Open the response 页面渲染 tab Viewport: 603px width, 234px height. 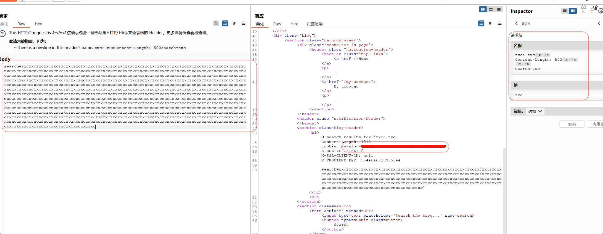point(315,24)
